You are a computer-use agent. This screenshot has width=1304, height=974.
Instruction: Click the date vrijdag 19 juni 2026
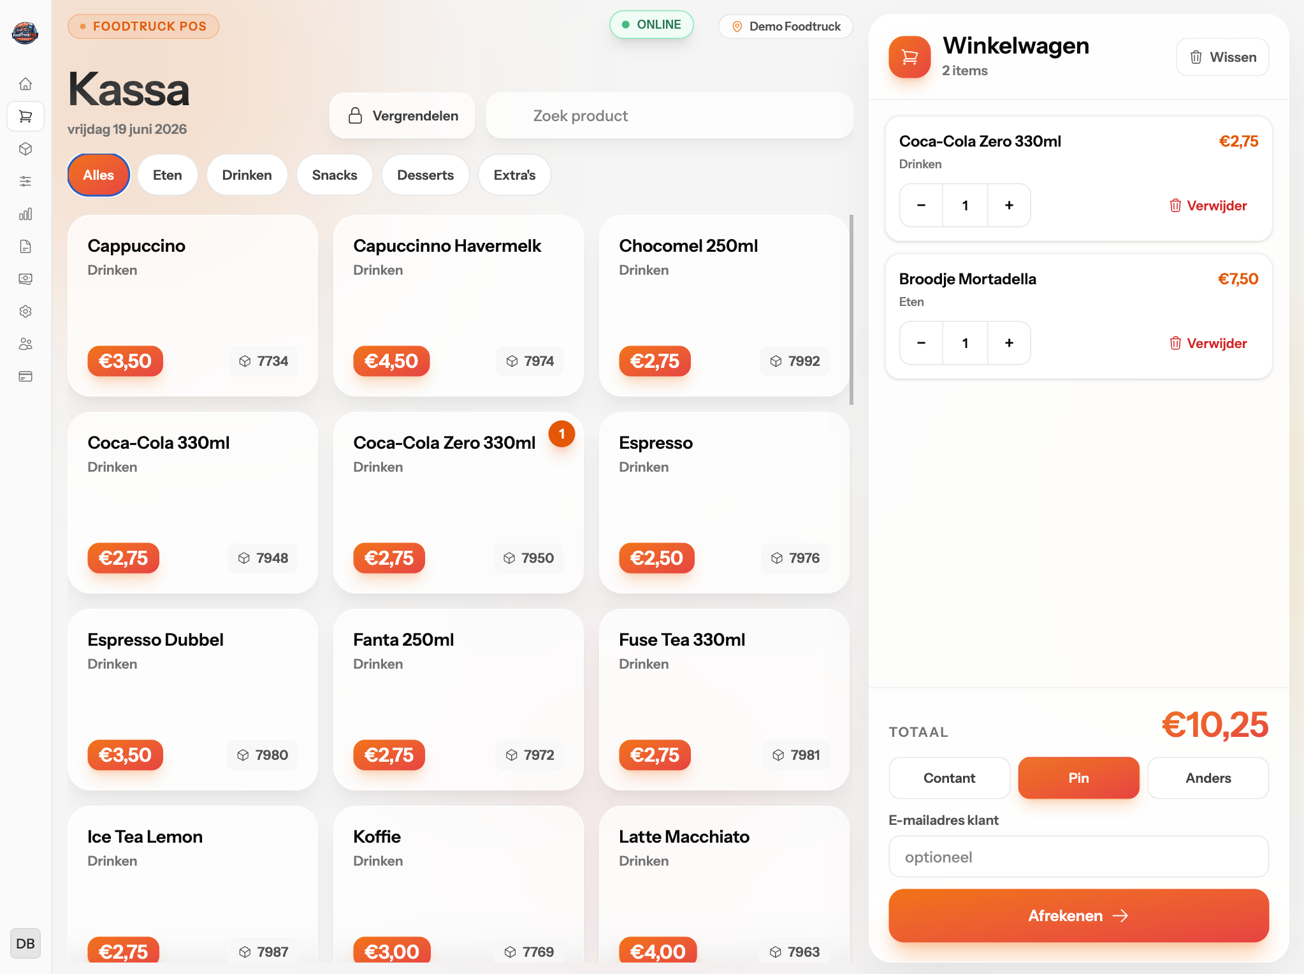tap(127, 129)
